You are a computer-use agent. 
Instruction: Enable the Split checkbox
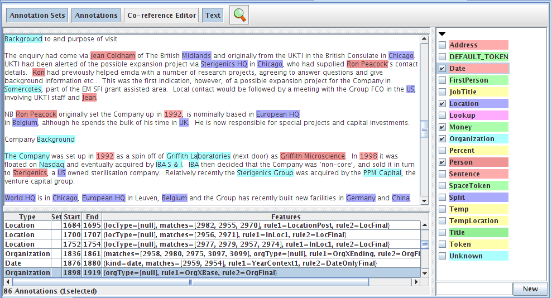[443, 198]
